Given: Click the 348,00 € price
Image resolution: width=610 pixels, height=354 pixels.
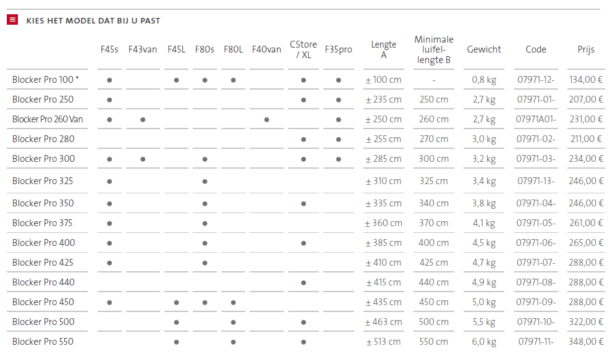Looking at the screenshot, I should pos(586,342).
